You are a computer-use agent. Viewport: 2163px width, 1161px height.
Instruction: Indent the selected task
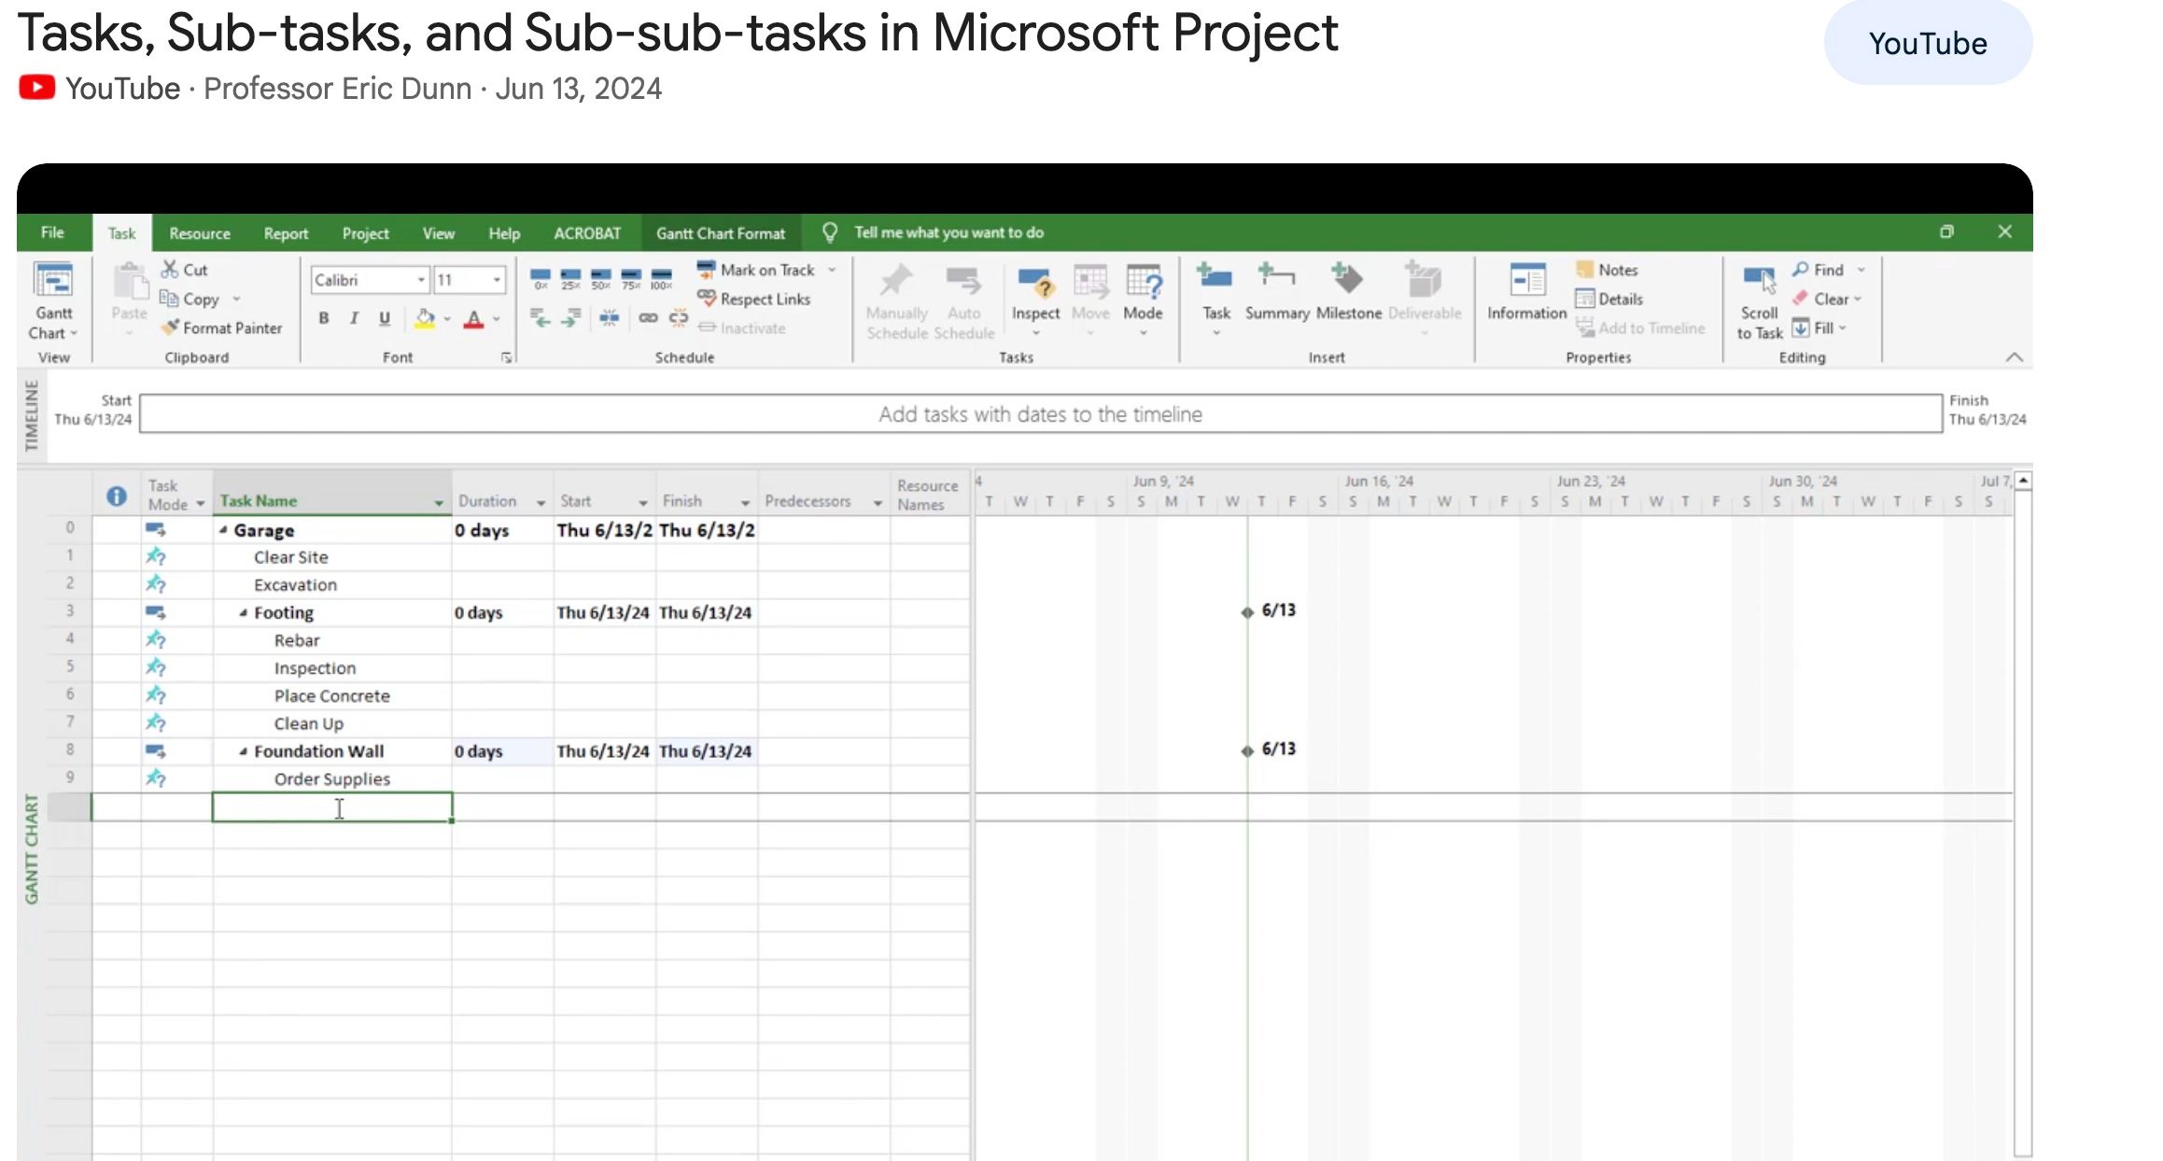pyautogui.click(x=570, y=318)
